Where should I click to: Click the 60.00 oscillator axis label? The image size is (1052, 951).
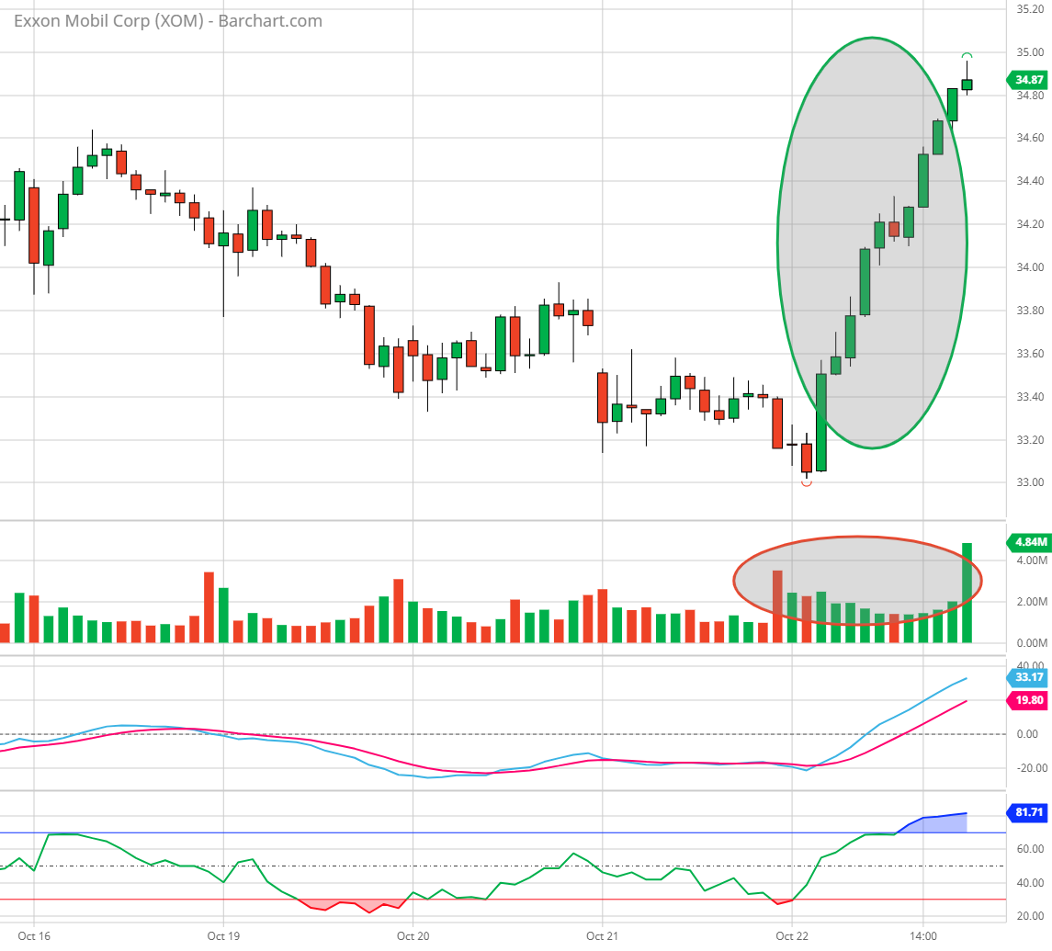tap(1030, 849)
